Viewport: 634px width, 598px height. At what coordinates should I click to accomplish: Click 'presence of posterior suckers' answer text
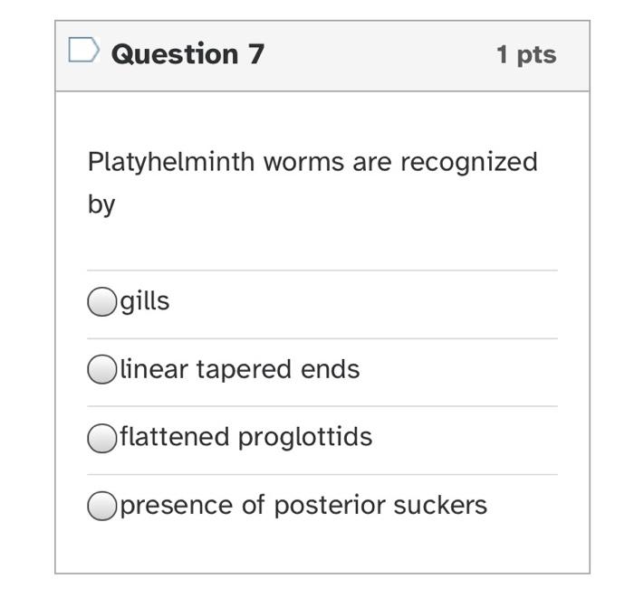(303, 505)
